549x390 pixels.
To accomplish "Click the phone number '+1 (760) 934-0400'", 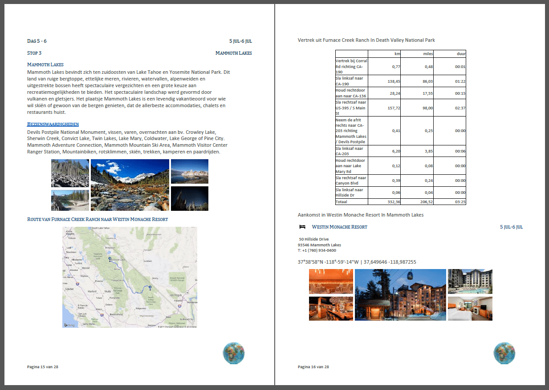I will (x=319, y=250).
